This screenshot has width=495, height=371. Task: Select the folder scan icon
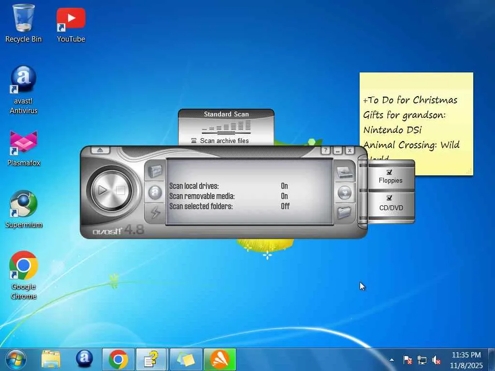click(x=344, y=213)
